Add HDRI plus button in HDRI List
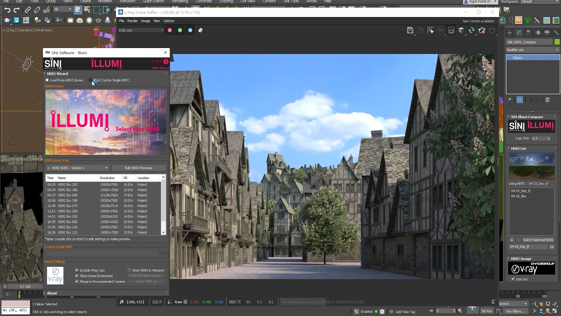This screenshot has width=561, height=316. click(512, 240)
